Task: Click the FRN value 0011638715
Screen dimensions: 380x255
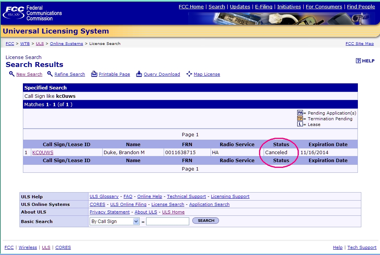Action: [x=180, y=153]
